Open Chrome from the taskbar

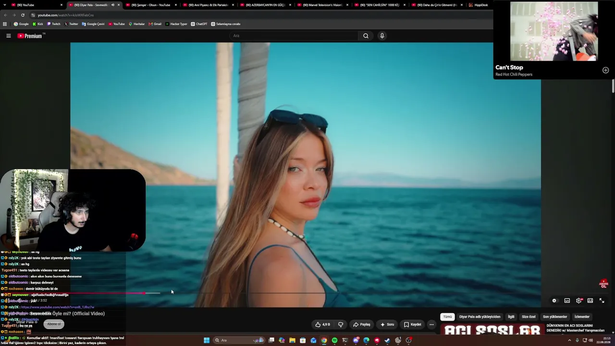(x=324, y=340)
